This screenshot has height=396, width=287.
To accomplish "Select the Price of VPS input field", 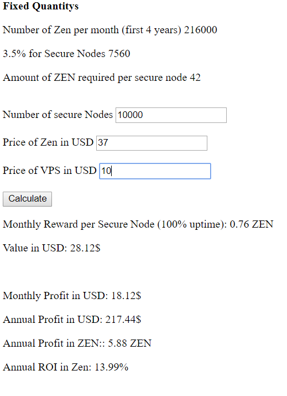I will pos(155,171).
